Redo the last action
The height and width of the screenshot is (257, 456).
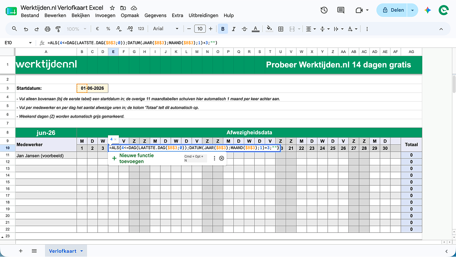(x=36, y=29)
